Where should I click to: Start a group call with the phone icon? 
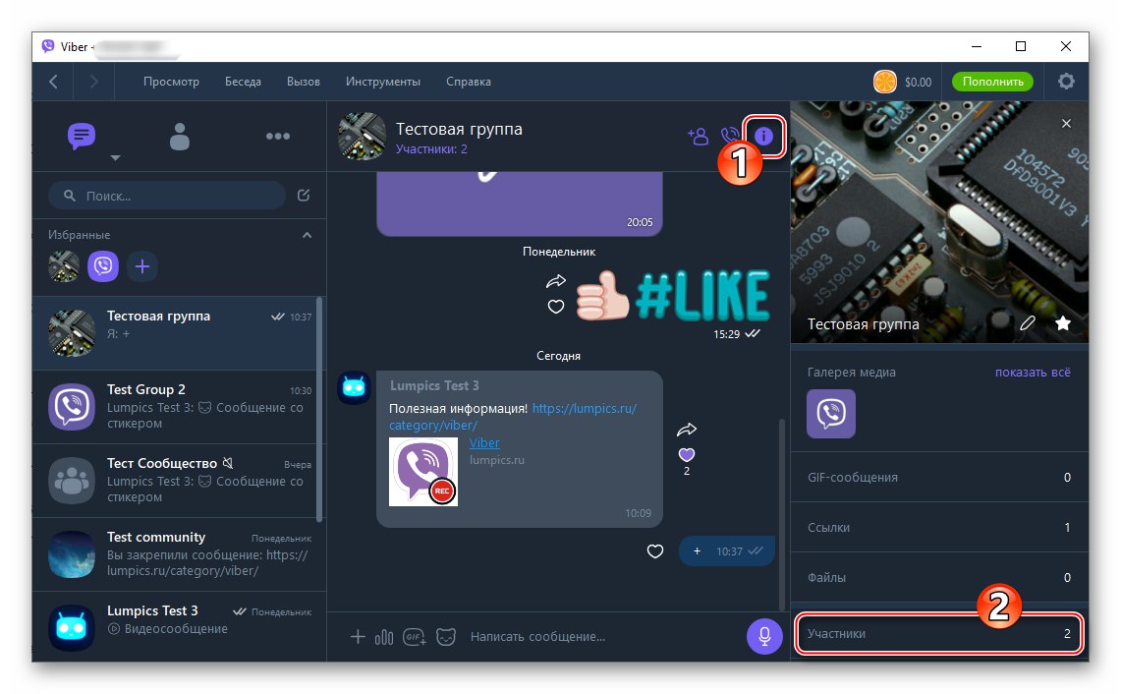click(x=729, y=136)
